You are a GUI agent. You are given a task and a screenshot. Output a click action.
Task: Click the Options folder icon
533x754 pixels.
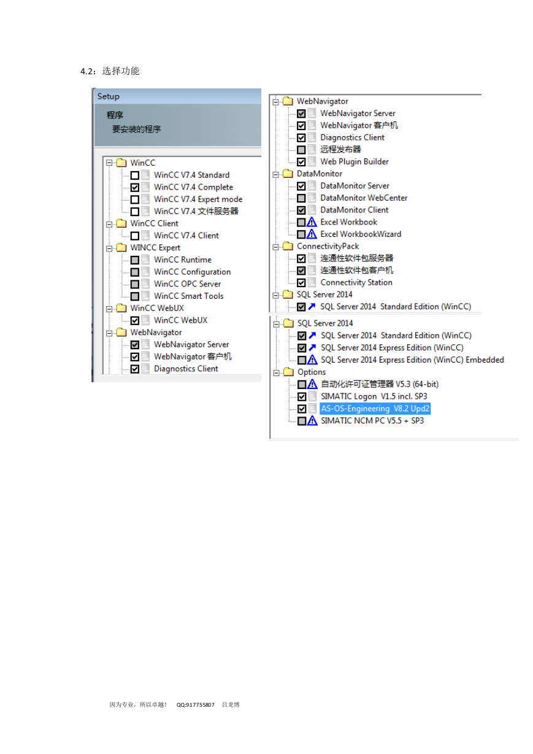(288, 372)
